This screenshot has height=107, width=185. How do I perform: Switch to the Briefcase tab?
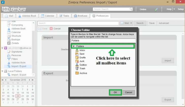click(81, 16)
